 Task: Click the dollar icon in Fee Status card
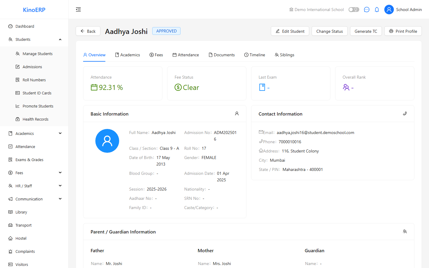click(x=178, y=87)
